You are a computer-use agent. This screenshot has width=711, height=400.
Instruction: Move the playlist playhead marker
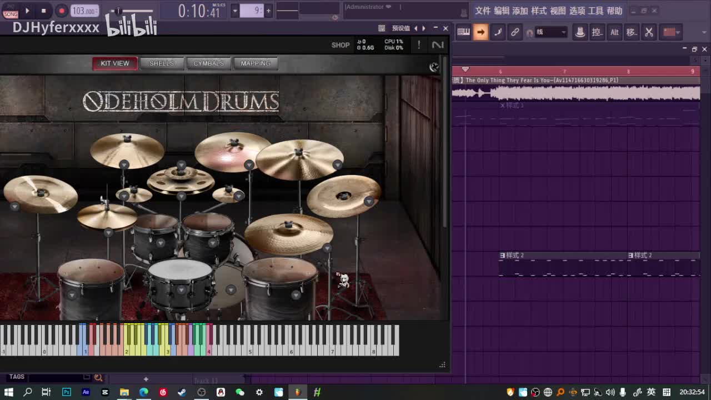point(465,69)
